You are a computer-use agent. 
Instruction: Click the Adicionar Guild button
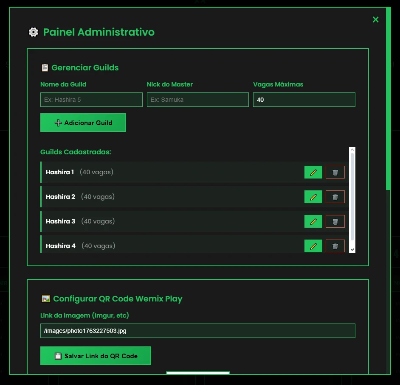pyautogui.click(x=83, y=123)
